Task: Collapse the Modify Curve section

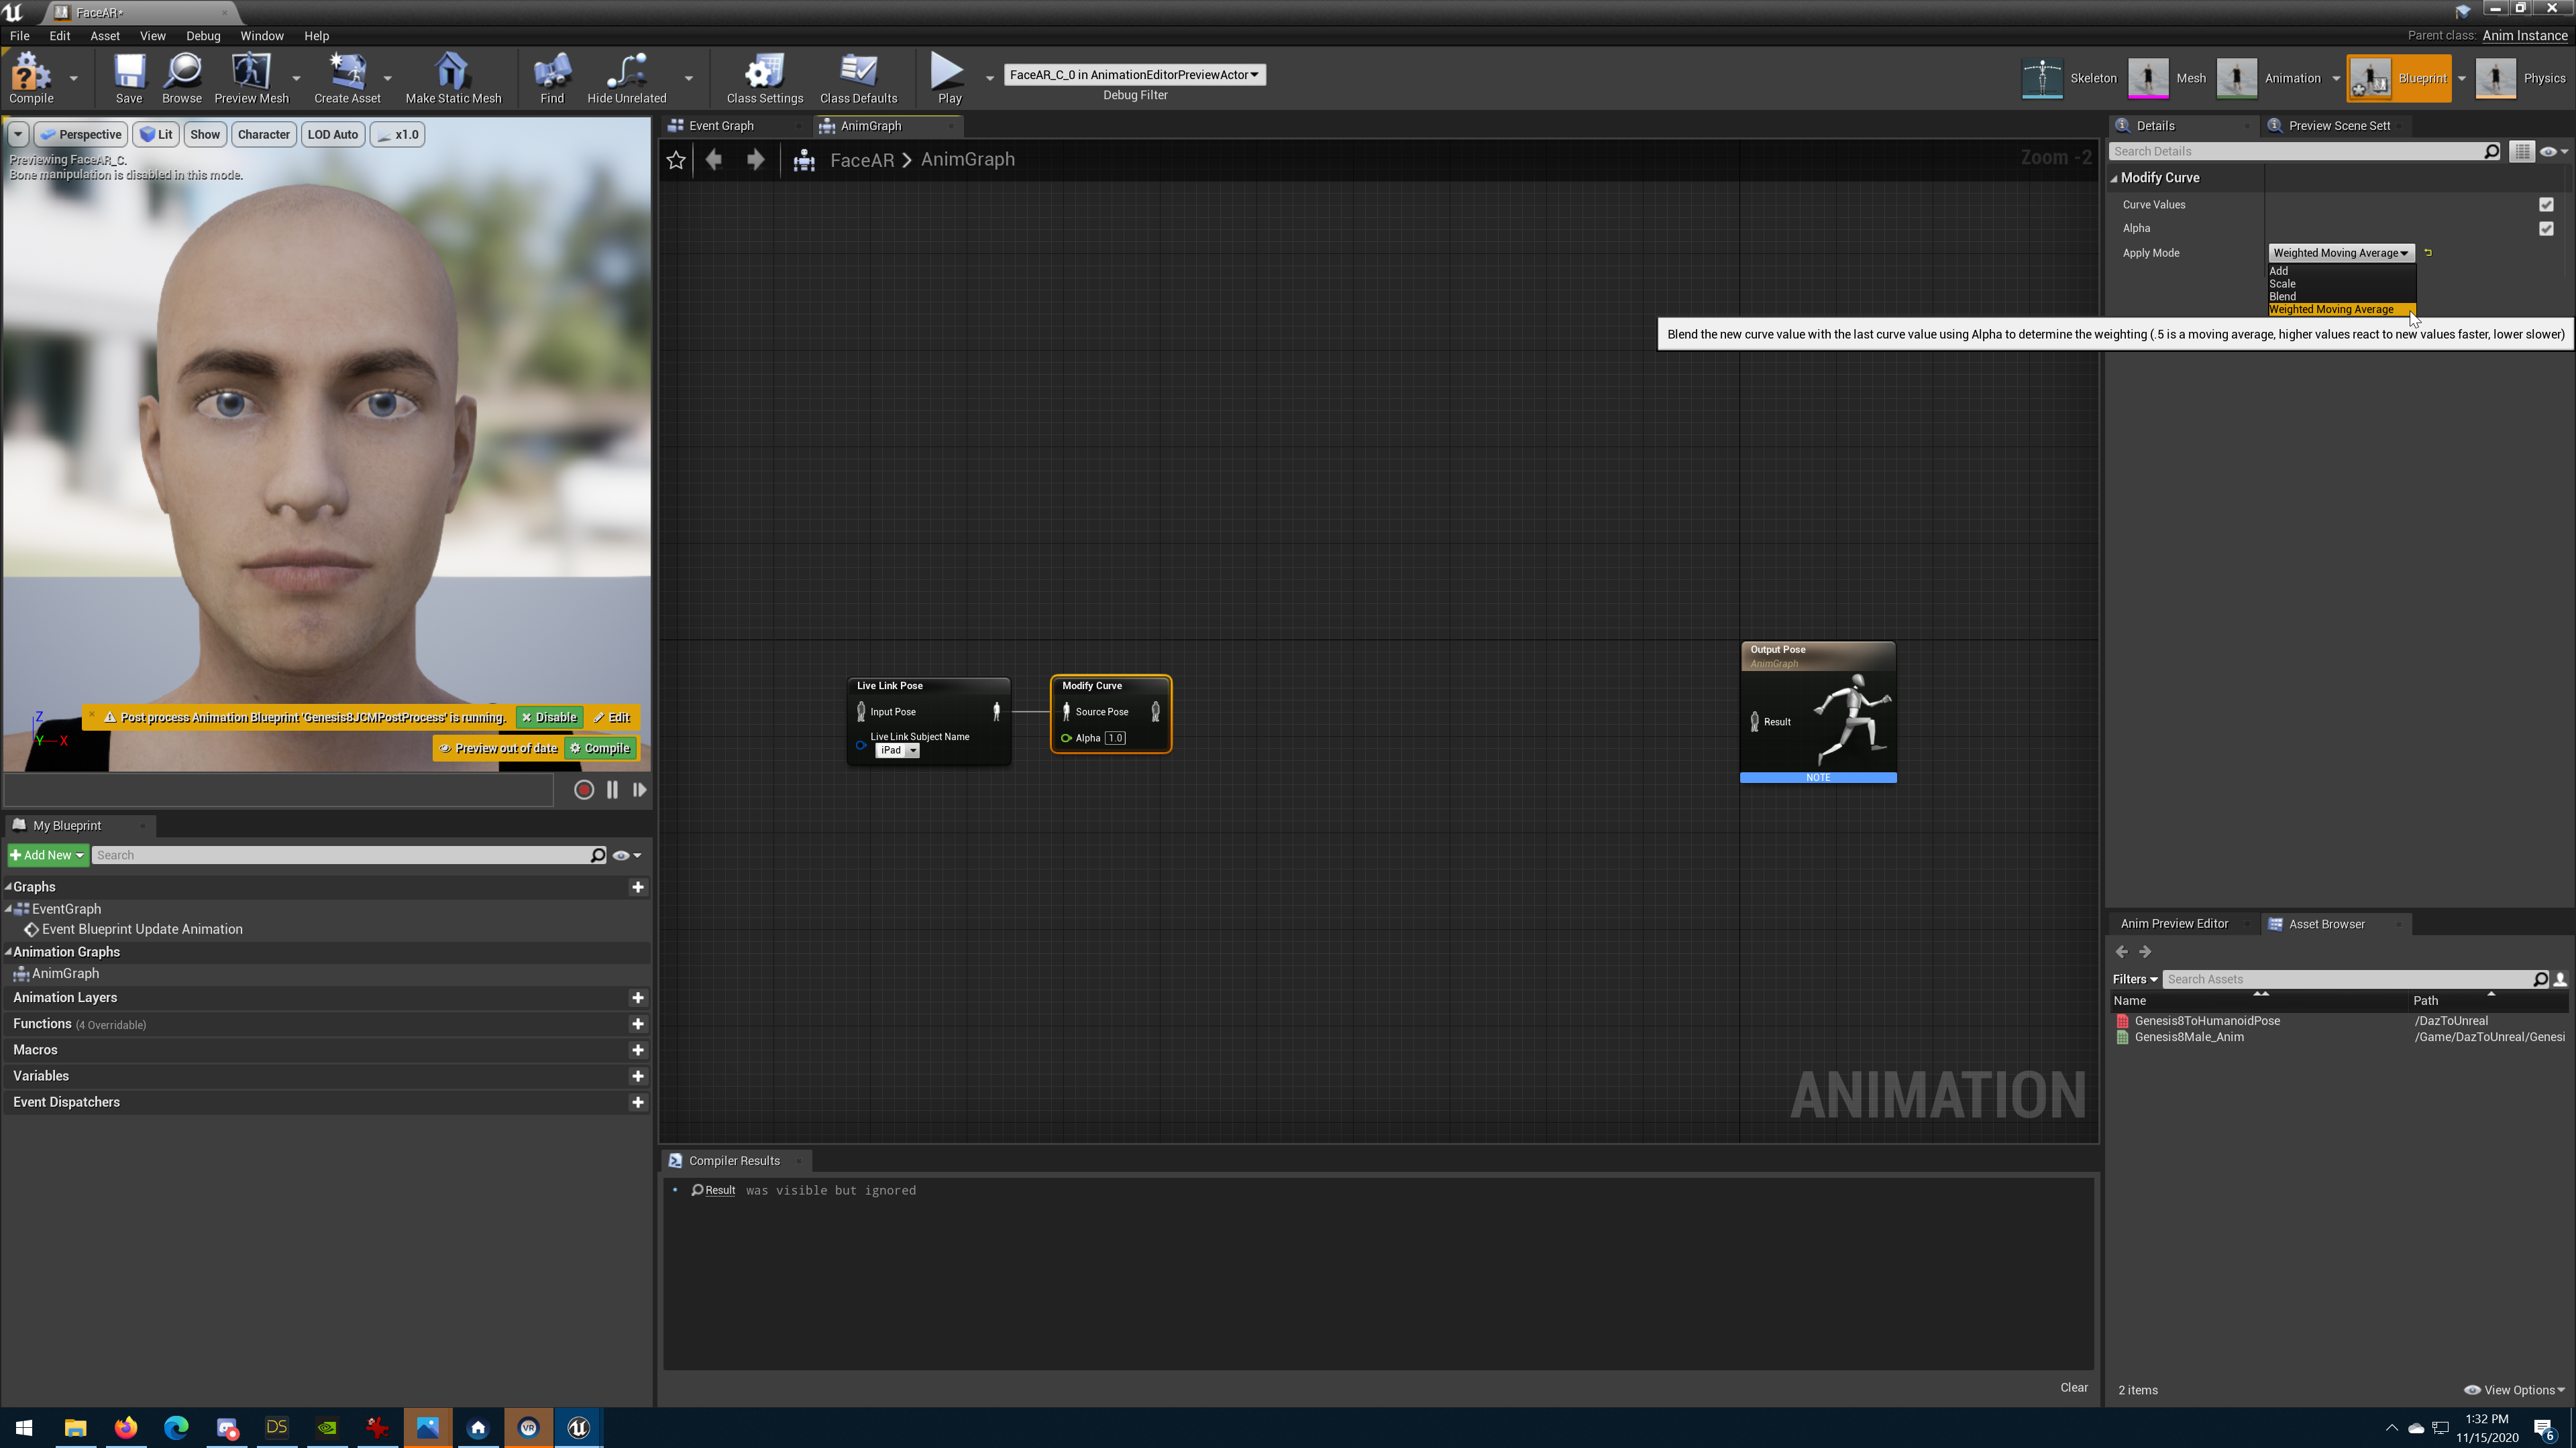Action: point(2114,178)
